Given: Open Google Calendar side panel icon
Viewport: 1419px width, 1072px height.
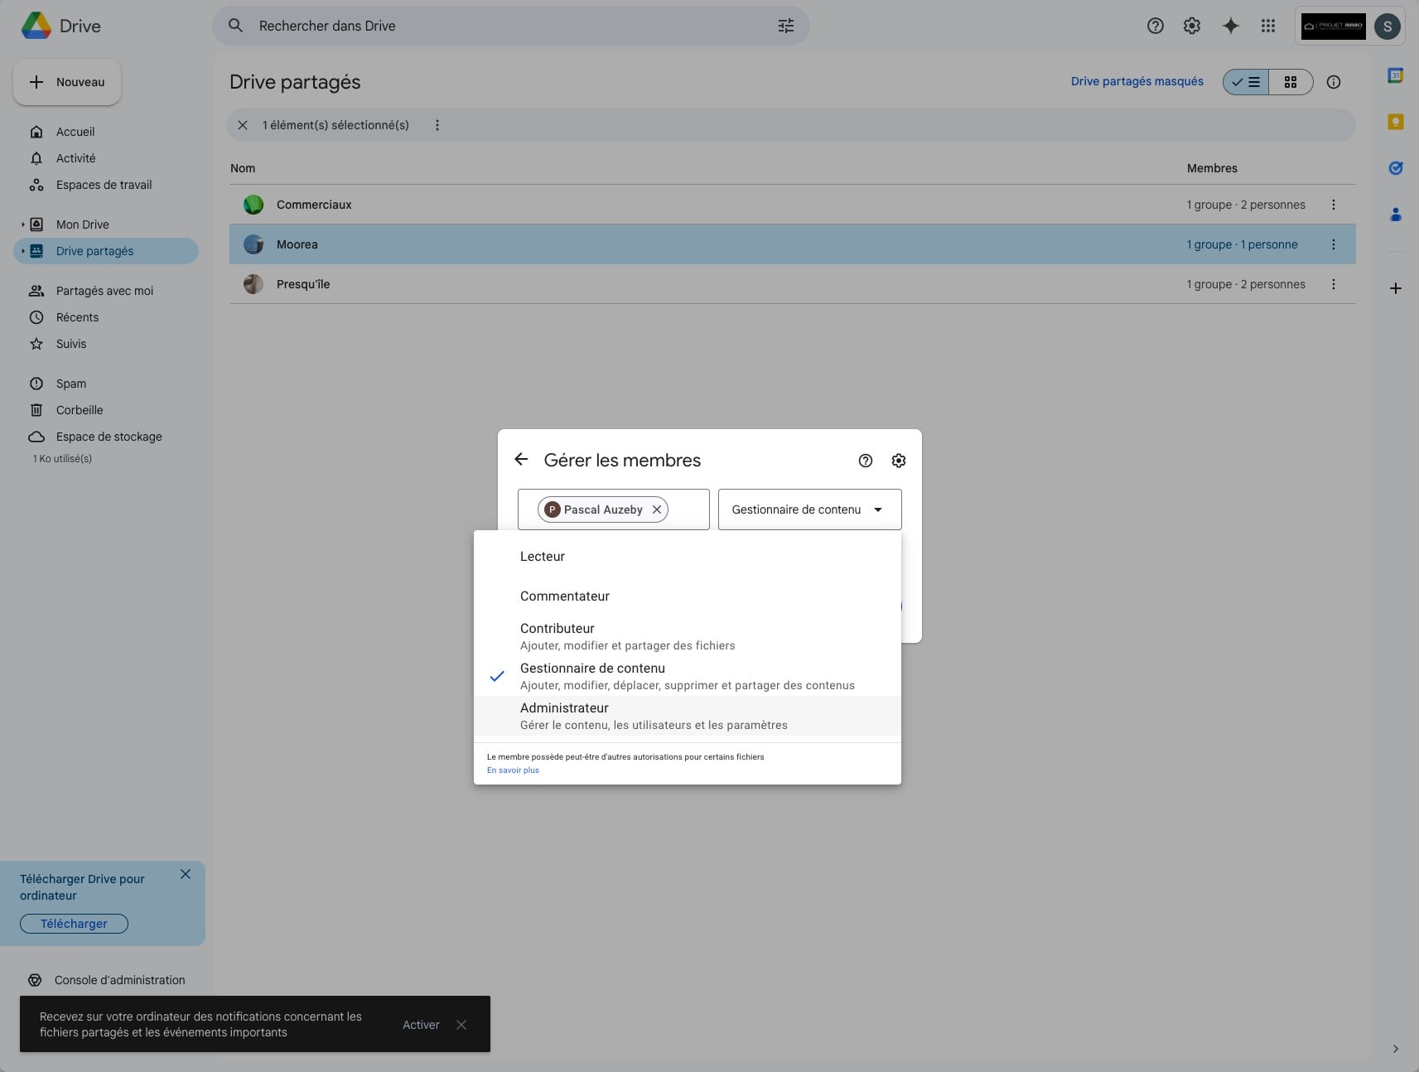Looking at the screenshot, I should tap(1395, 75).
